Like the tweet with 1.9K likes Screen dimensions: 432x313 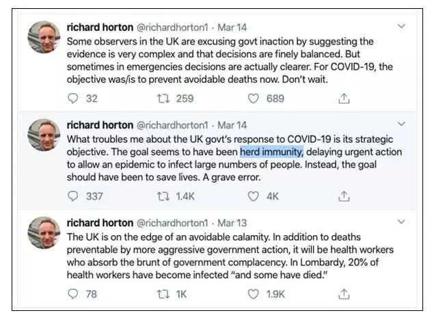[254, 294]
